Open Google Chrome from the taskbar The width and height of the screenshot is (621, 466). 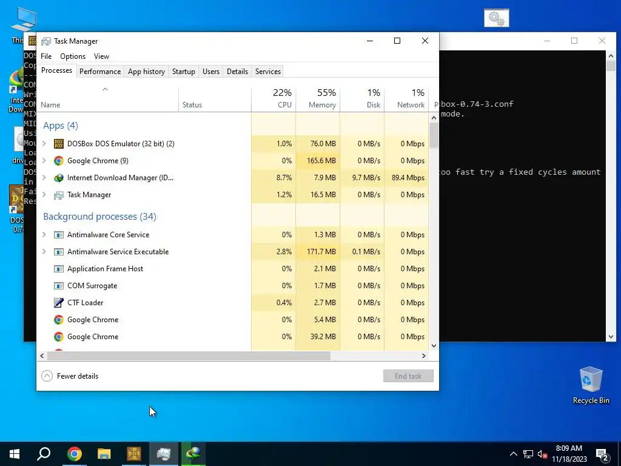click(74, 454)
